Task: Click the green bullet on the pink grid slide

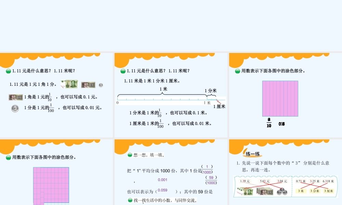Action: [x=8, y=158]
